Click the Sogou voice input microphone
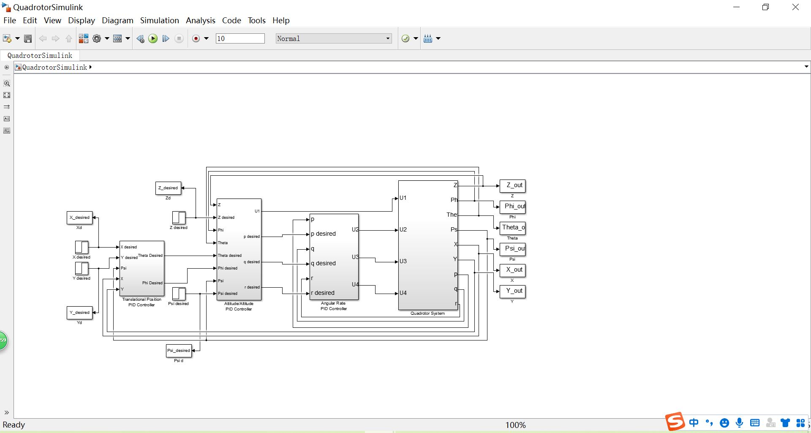 739,422
